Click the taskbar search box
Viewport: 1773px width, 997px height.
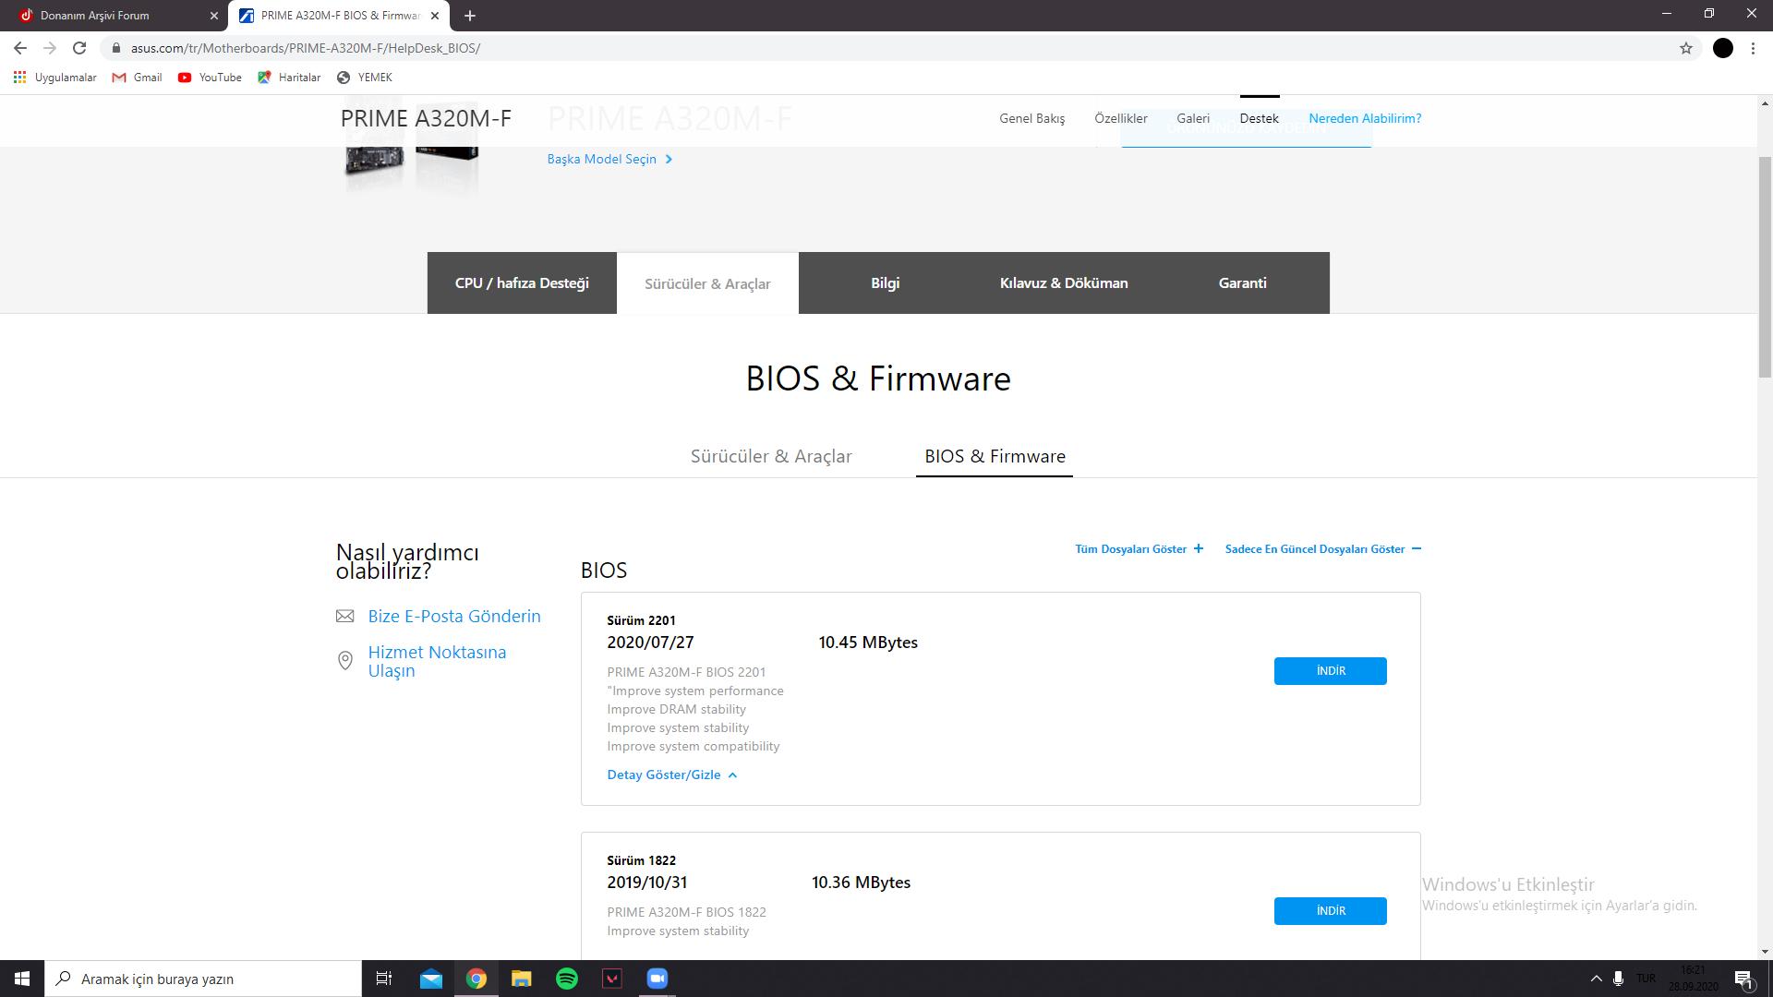[203, 979]
